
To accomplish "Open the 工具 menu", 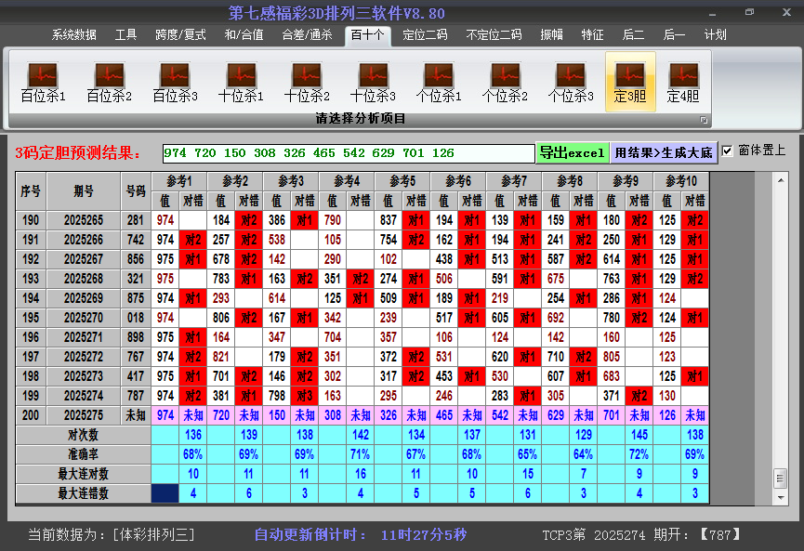I will tap(125, 34).
